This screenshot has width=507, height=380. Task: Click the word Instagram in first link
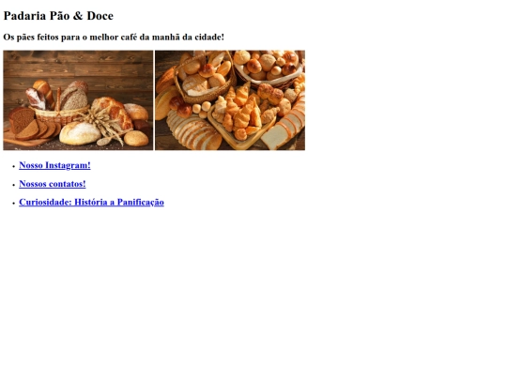(x=68, y=165)
